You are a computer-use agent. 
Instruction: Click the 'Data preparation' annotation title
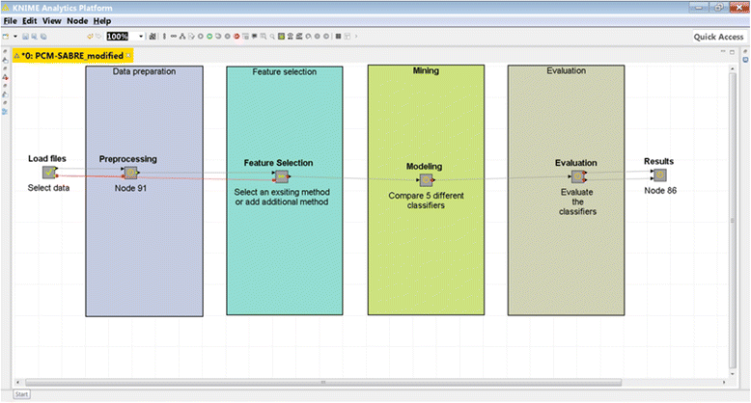(x=144, y=71)
